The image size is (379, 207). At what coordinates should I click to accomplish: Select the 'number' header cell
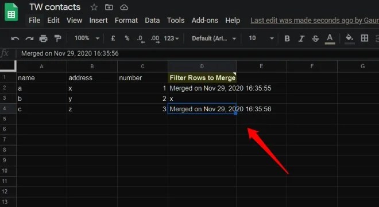coord(142,77)
